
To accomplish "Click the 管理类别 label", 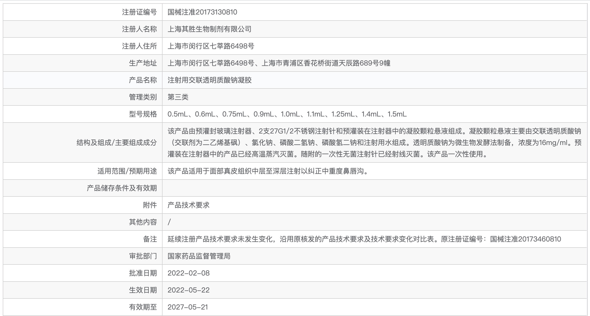I will click(143, 97).
